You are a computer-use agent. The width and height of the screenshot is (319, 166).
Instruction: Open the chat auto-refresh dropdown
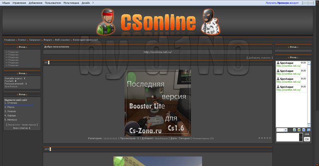[x=282, y=130]
